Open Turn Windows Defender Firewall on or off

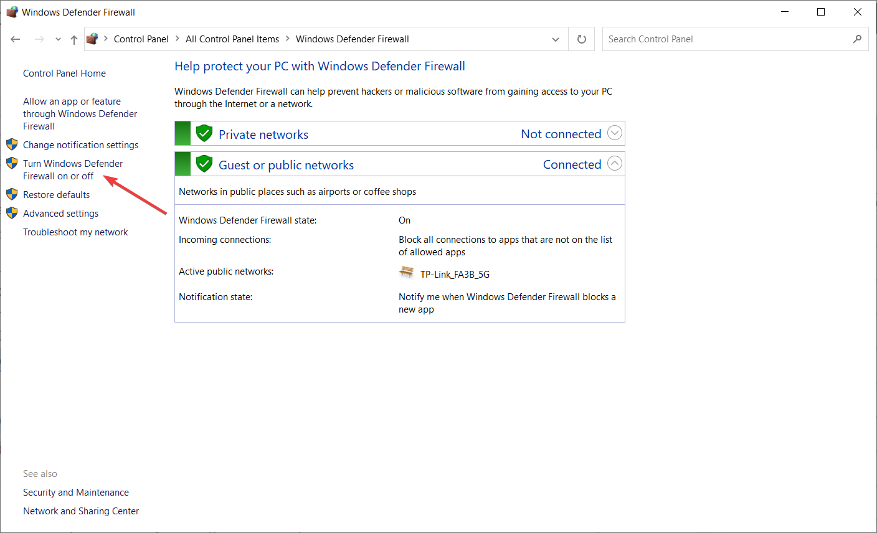click(73, 170)
